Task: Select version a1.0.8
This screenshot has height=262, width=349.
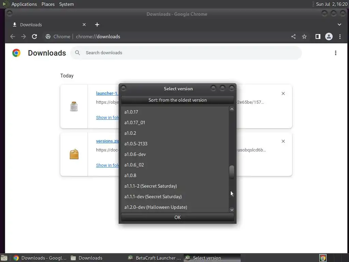Action: (175, 175)
